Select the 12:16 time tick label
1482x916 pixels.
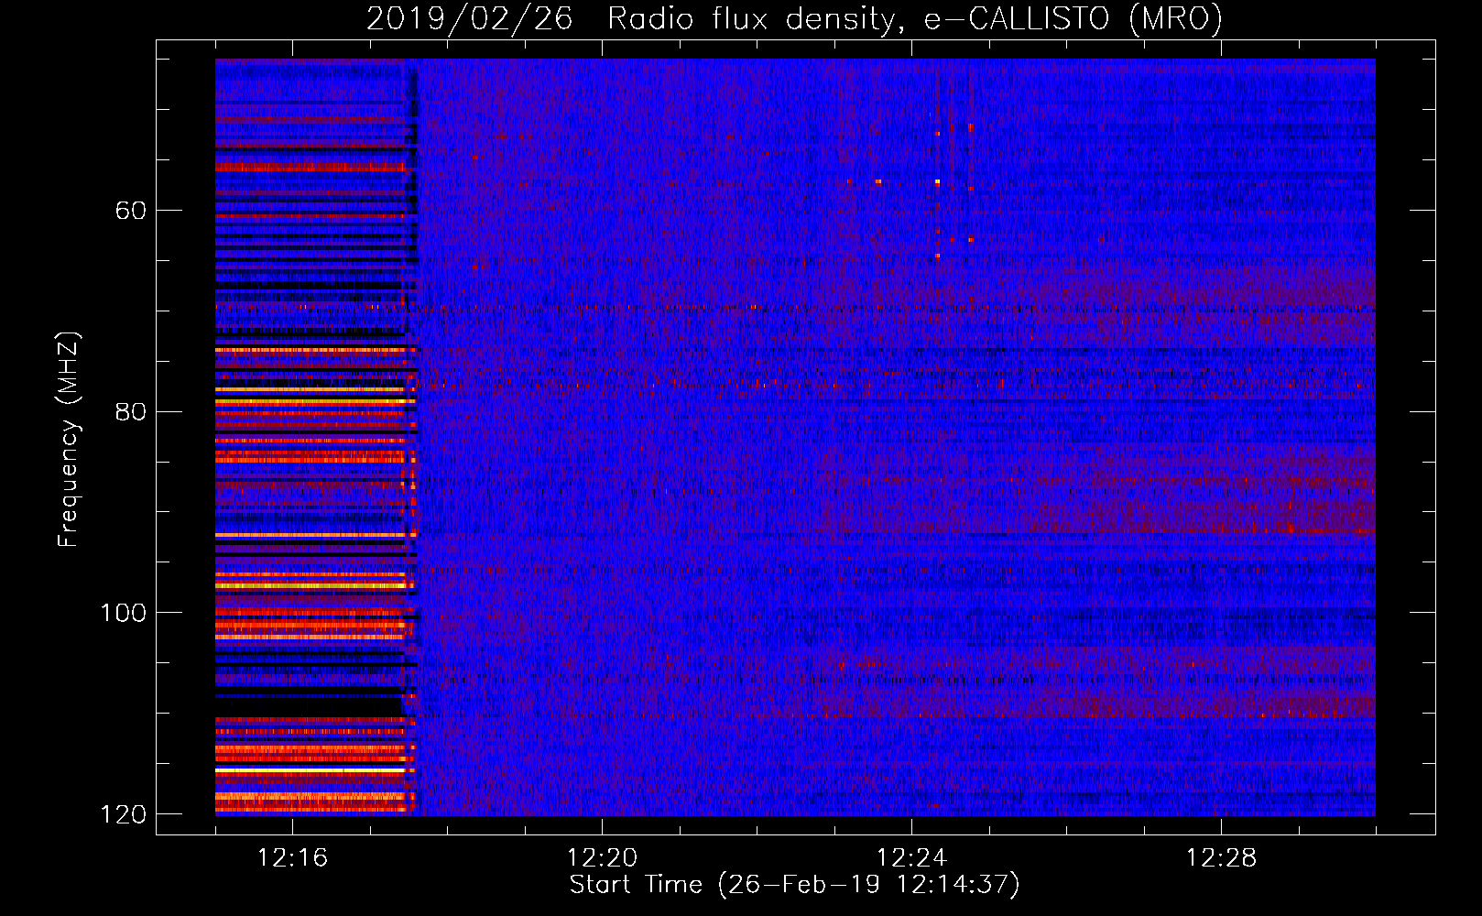(292, 858)
